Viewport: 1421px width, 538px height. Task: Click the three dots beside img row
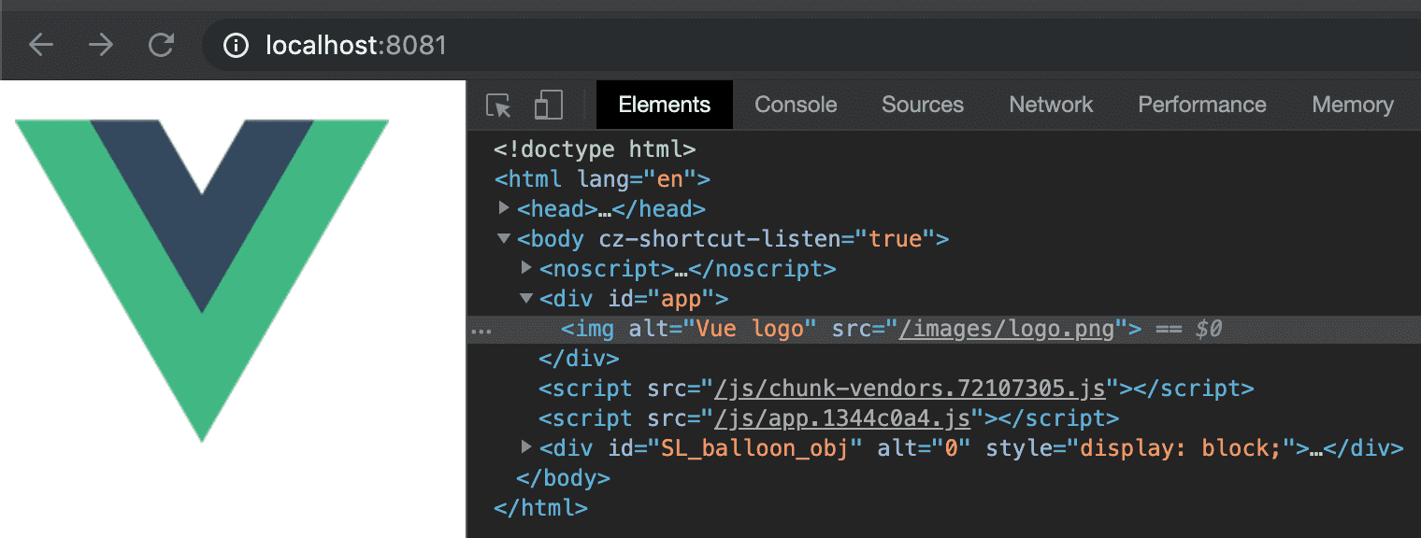coord(481,331)
